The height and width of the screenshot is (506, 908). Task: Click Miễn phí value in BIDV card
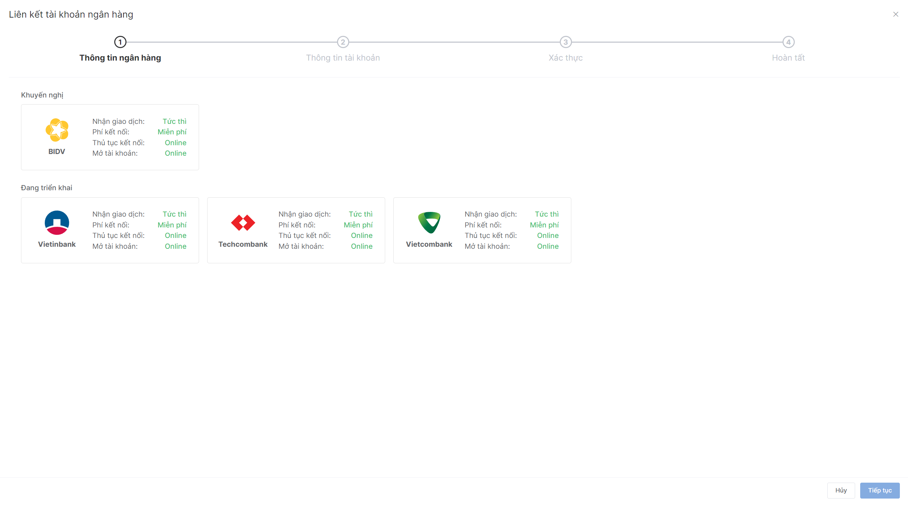(172, 132)
